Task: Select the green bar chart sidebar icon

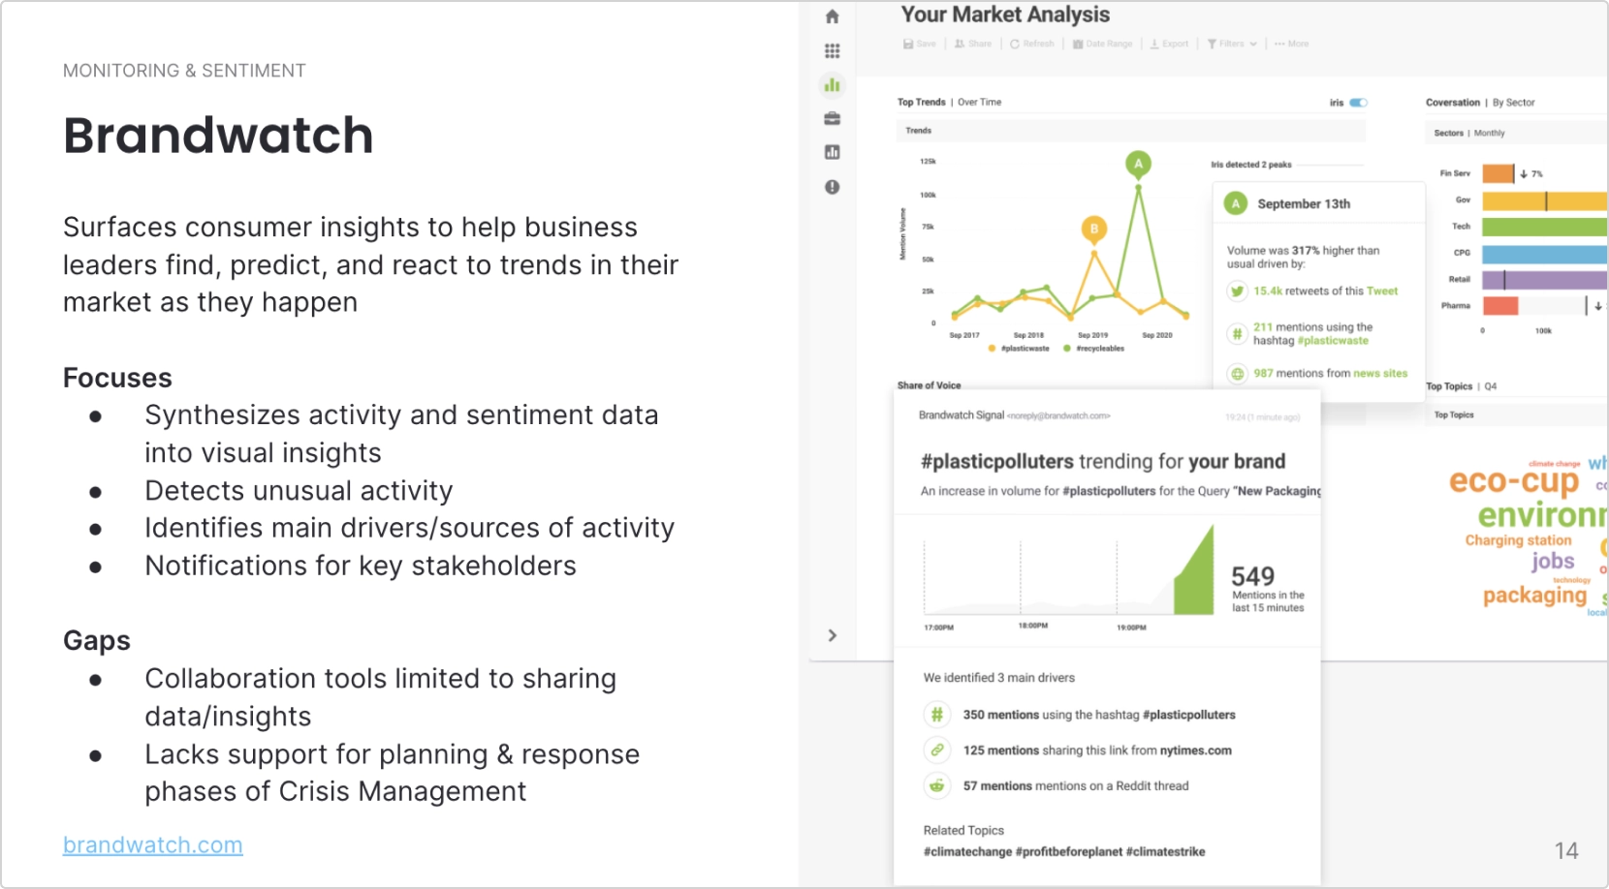Action: [832, 85]
